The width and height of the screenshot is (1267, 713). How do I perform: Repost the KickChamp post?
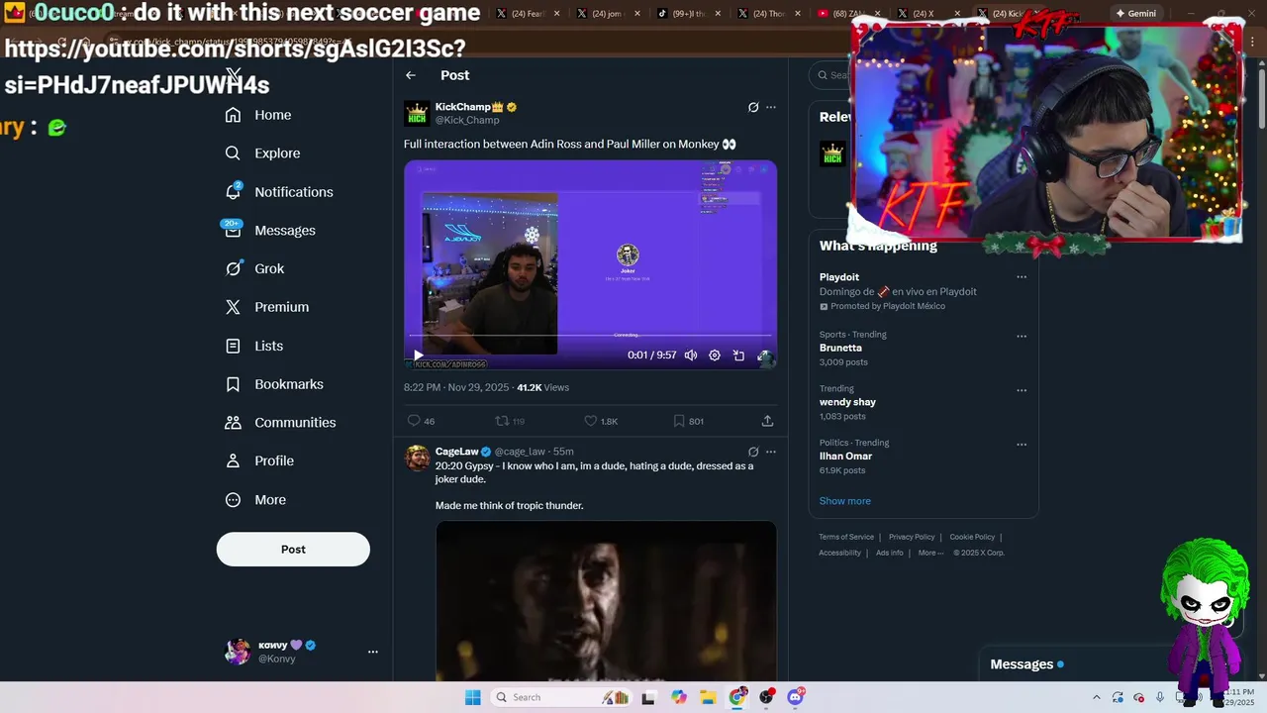click(510, 421)
